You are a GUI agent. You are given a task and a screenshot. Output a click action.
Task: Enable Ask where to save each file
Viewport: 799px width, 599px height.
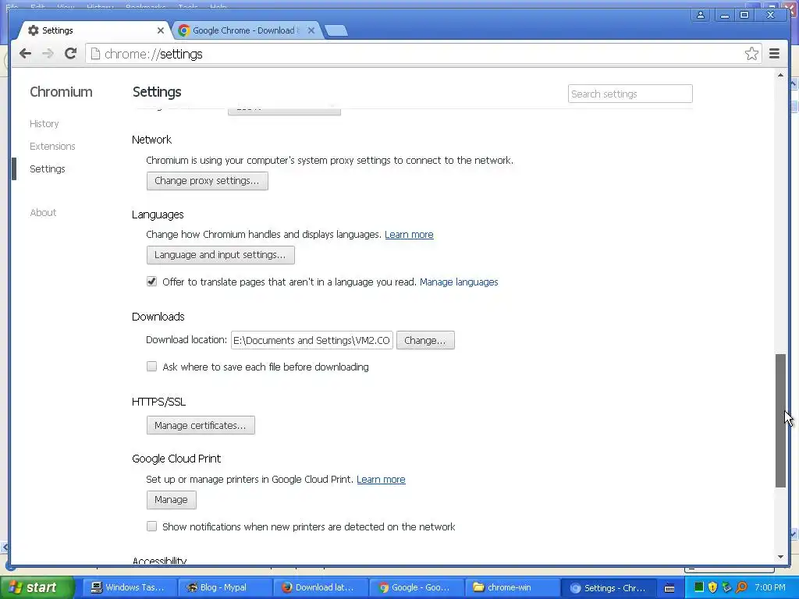[x=152, y=367]
